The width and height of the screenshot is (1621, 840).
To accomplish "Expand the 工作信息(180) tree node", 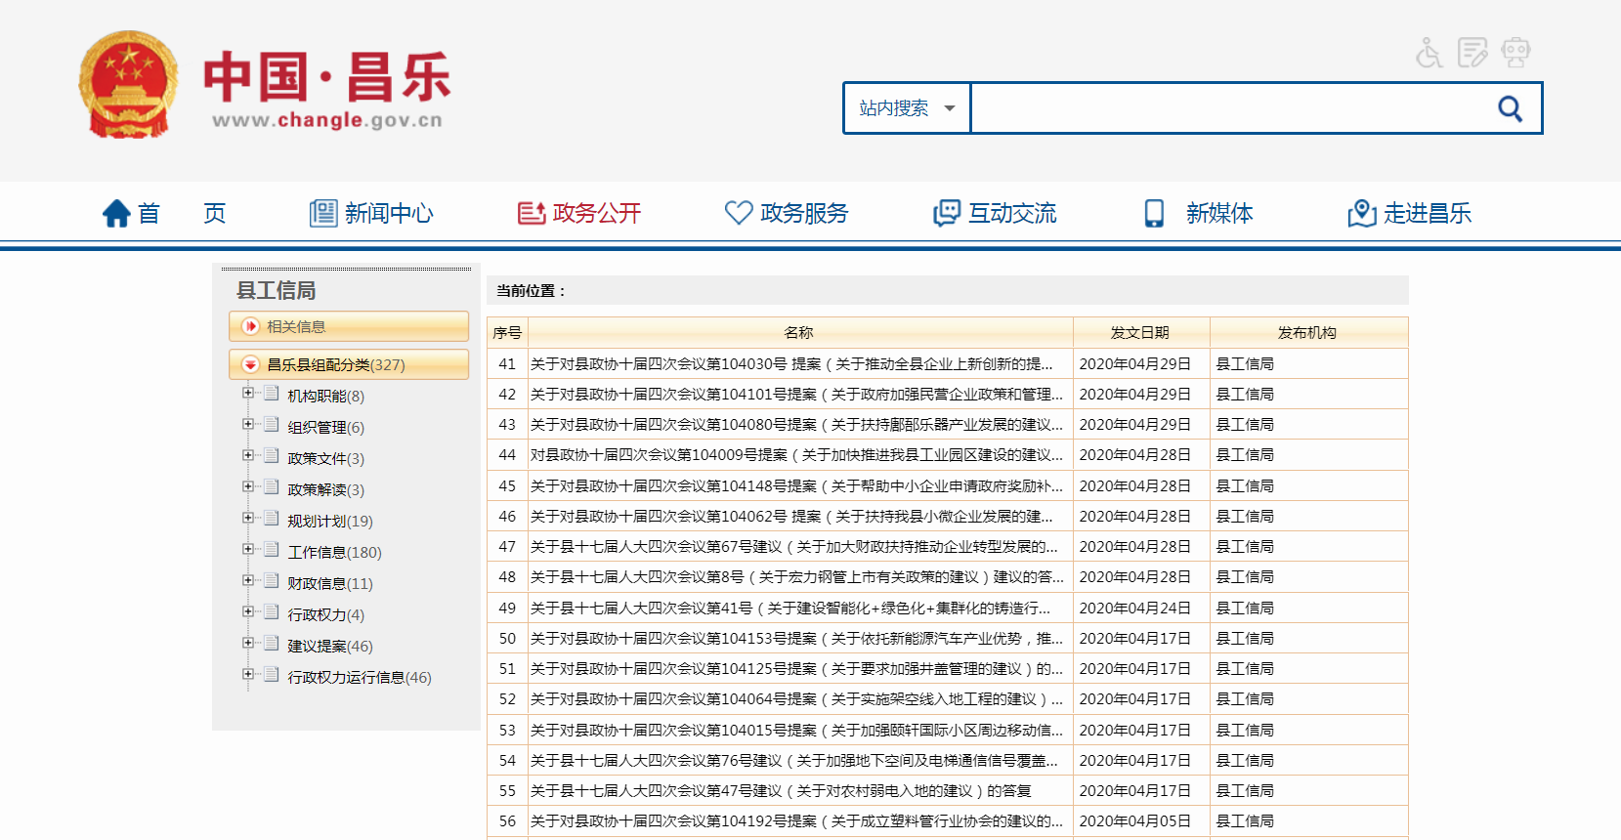I will [x=248, y=549].
